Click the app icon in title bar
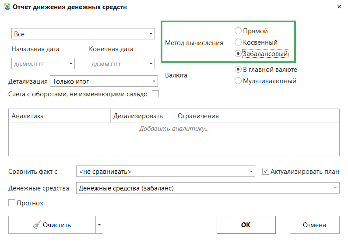Viewport: 348px width, 243px height. point(7,7)
